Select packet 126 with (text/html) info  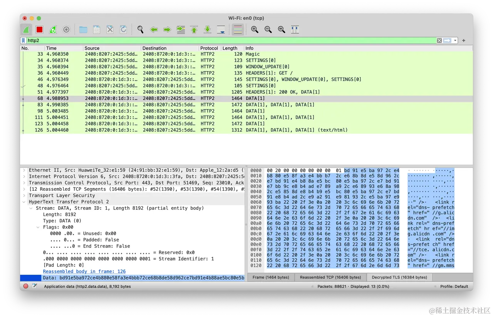coord(246,130)
